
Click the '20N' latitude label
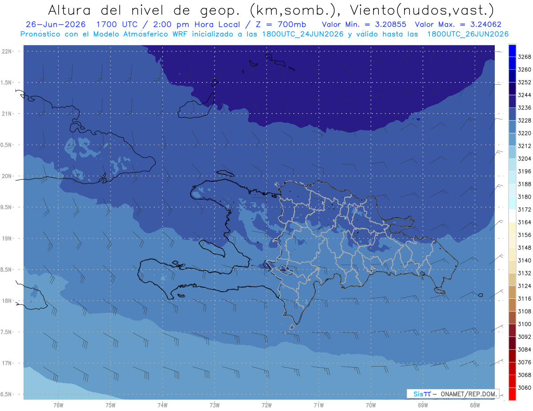(x=8, y=176)
